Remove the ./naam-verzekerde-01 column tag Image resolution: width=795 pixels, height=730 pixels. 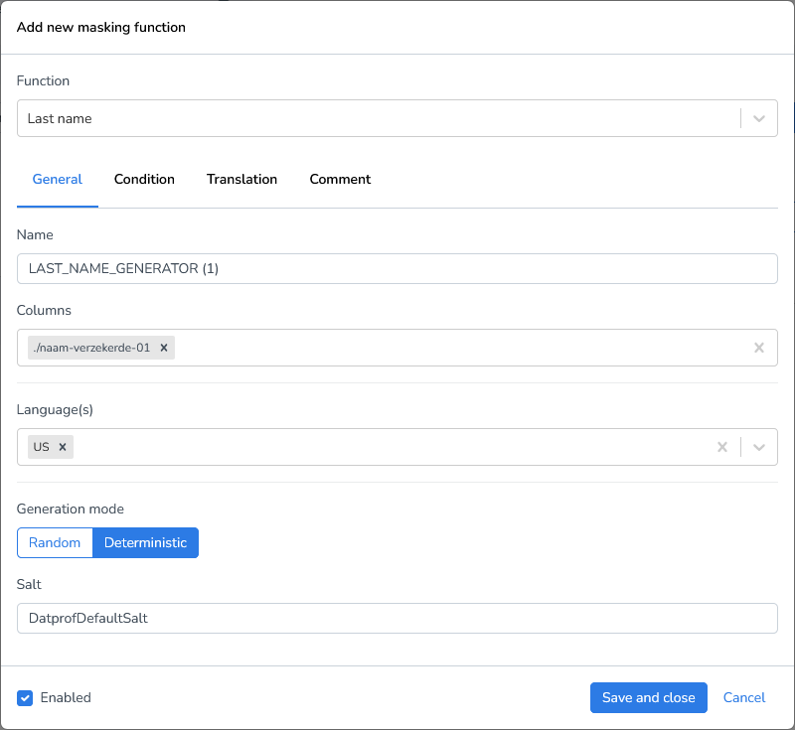coord(164,348)
